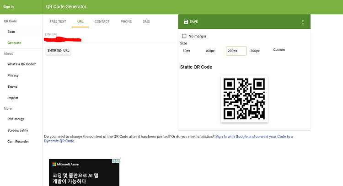Image resolution: width=343 pixels, height=186 pixels.
Task: Click the SAVE button label
Action: tap(193, 21)
